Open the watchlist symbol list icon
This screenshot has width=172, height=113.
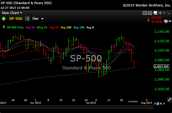pyautogui.click(x=27, y=19)
